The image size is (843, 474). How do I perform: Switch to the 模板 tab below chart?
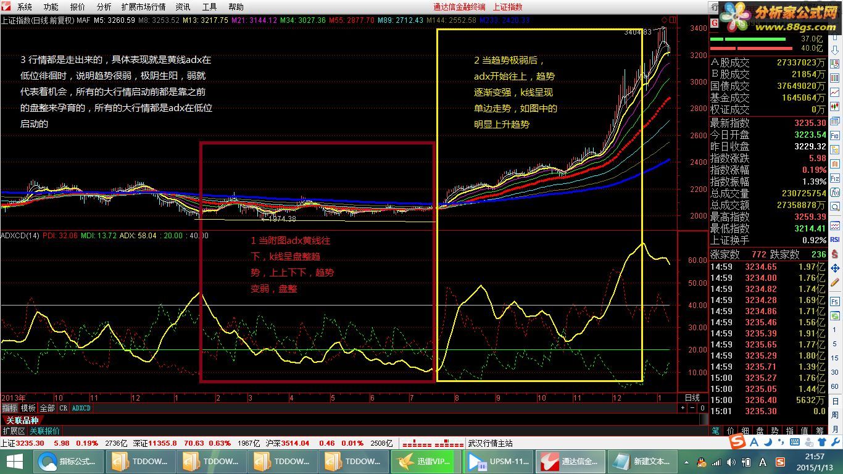28,408
